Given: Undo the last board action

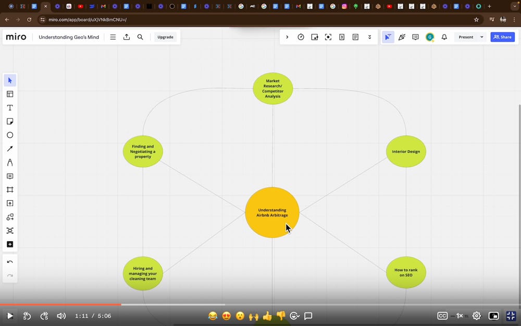Looking at the screenshot, I should click(10, 262).
